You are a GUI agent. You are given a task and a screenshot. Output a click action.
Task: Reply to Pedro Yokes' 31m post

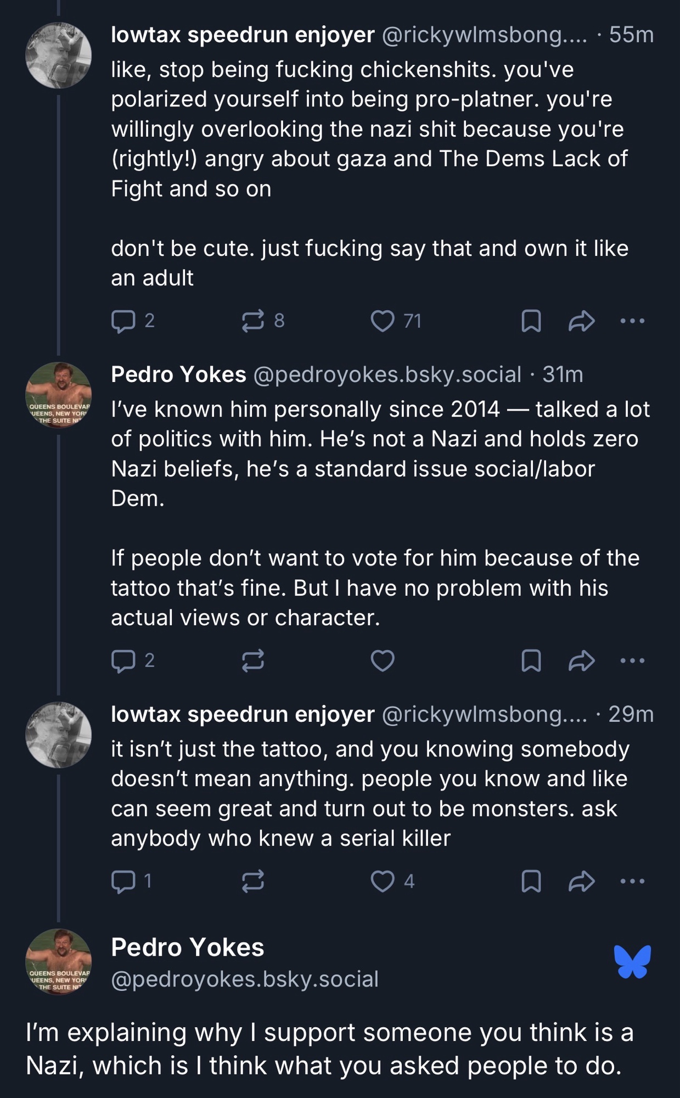click(123, 660)
